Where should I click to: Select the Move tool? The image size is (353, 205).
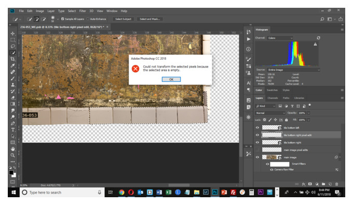click(13, 34)
